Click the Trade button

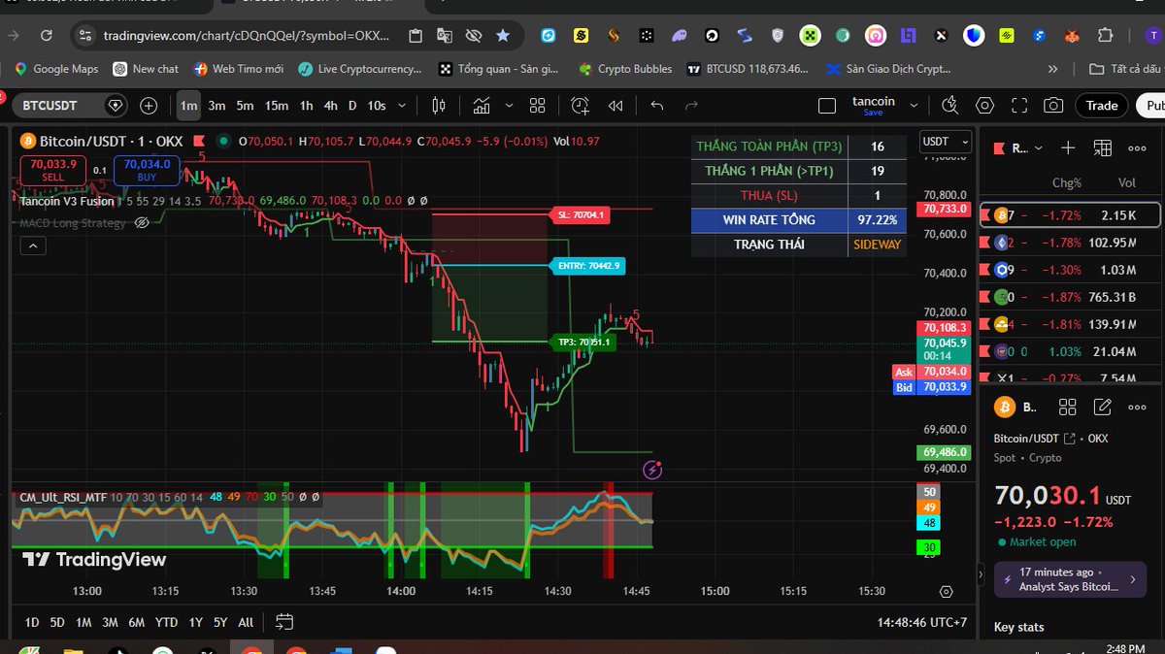coord(1102,105)
